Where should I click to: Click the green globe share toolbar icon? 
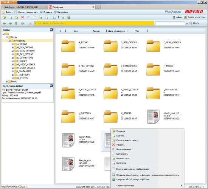click(69, 17)
